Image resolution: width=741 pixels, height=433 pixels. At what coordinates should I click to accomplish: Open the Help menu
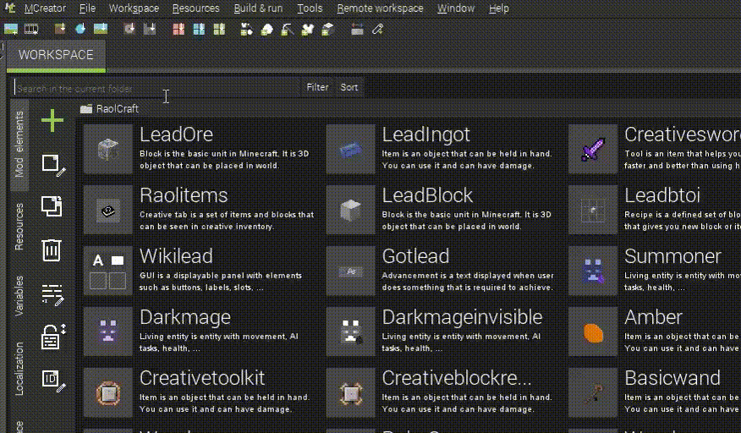coord(498,8)
